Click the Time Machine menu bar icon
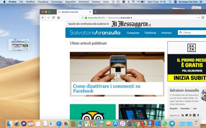Image resolution: width=206 pixels, height=128 pixels. click(118, 2)
